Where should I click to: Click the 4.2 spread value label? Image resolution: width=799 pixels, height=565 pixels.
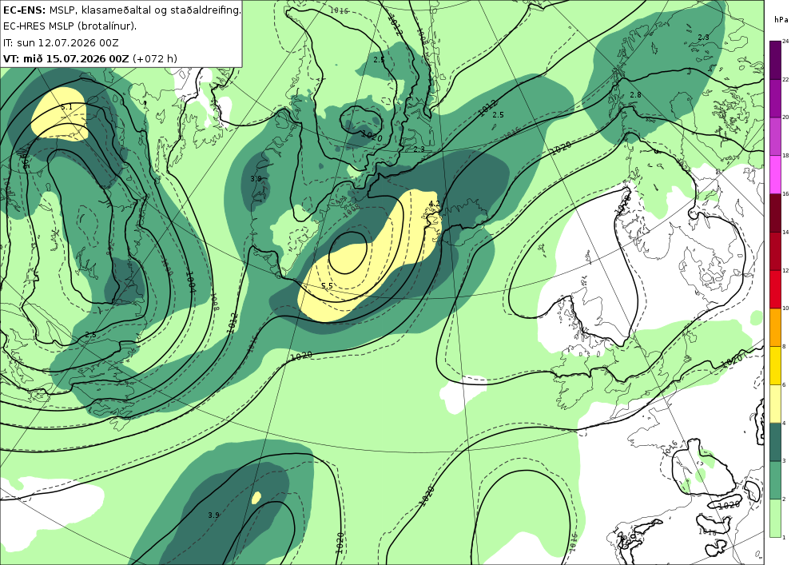(434, 204)
